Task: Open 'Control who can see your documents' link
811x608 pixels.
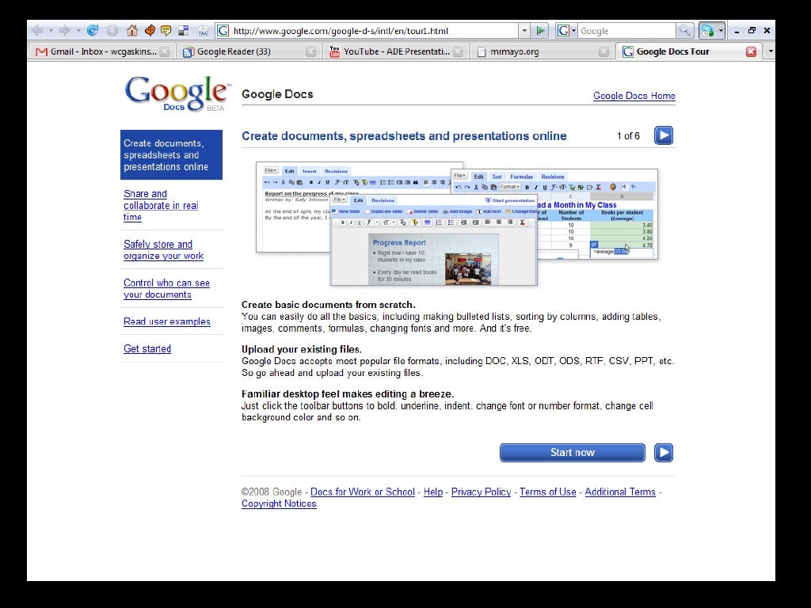Action: [x=166, y=288]
